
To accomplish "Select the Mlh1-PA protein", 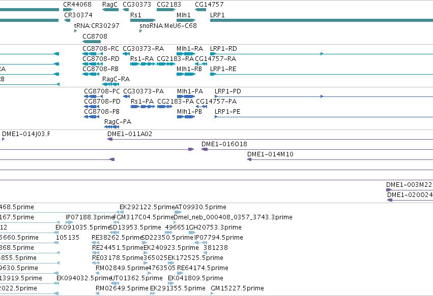I will coord(186,96).
